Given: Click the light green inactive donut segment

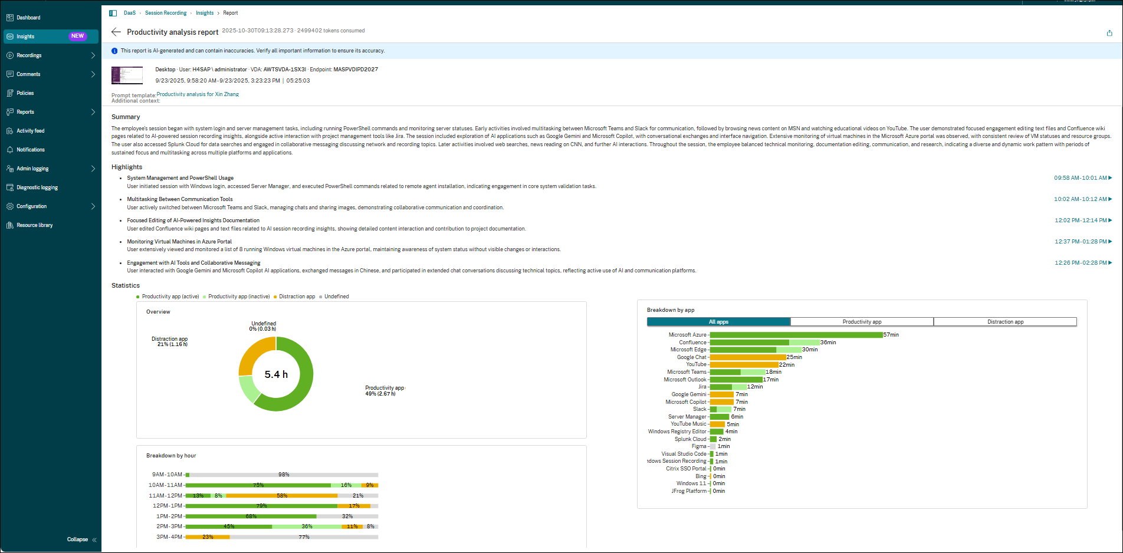Looking at the screenshot, I should [x=249, y=389].
